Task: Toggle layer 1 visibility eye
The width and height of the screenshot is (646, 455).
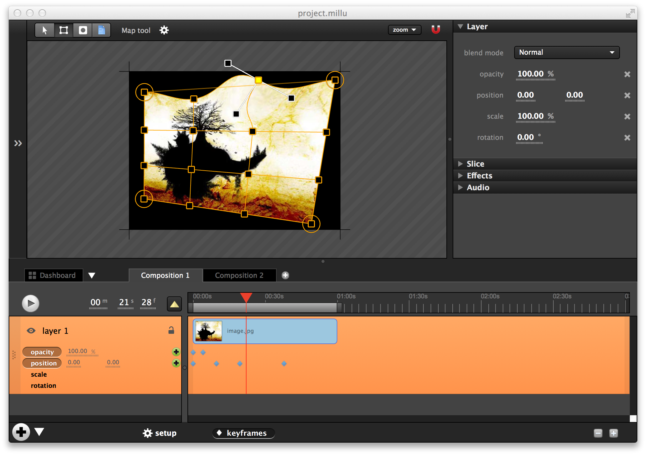Action: [x=31, y=331]
